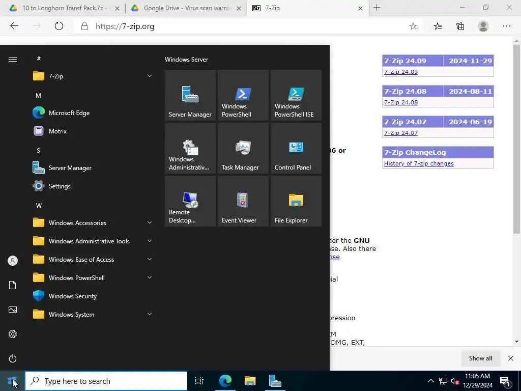Image resolution: width=521 pixels, height=391 pixels.
Task: Open the Edge icon on the taskbar
Action: coord(225,381)
